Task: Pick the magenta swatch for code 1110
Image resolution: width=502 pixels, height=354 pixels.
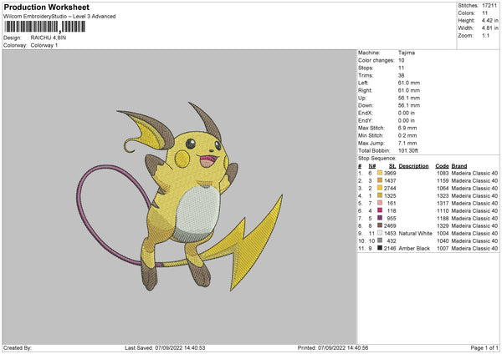Action: coord(380,210)
